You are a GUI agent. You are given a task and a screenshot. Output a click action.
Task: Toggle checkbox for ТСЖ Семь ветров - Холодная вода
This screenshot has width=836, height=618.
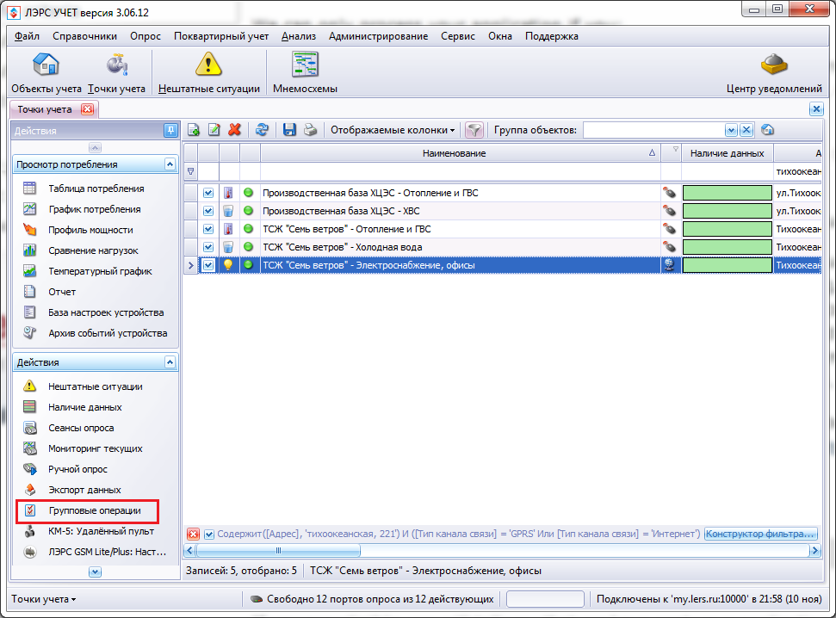tap(208, 247)
